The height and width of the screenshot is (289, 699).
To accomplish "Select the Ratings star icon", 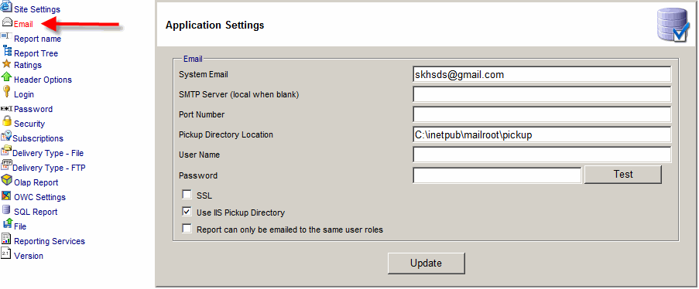I will [x=7, y=63].
